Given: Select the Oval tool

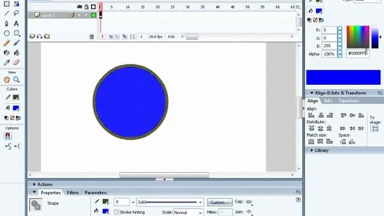Looking at the screenshot, I should click(7, 33).
